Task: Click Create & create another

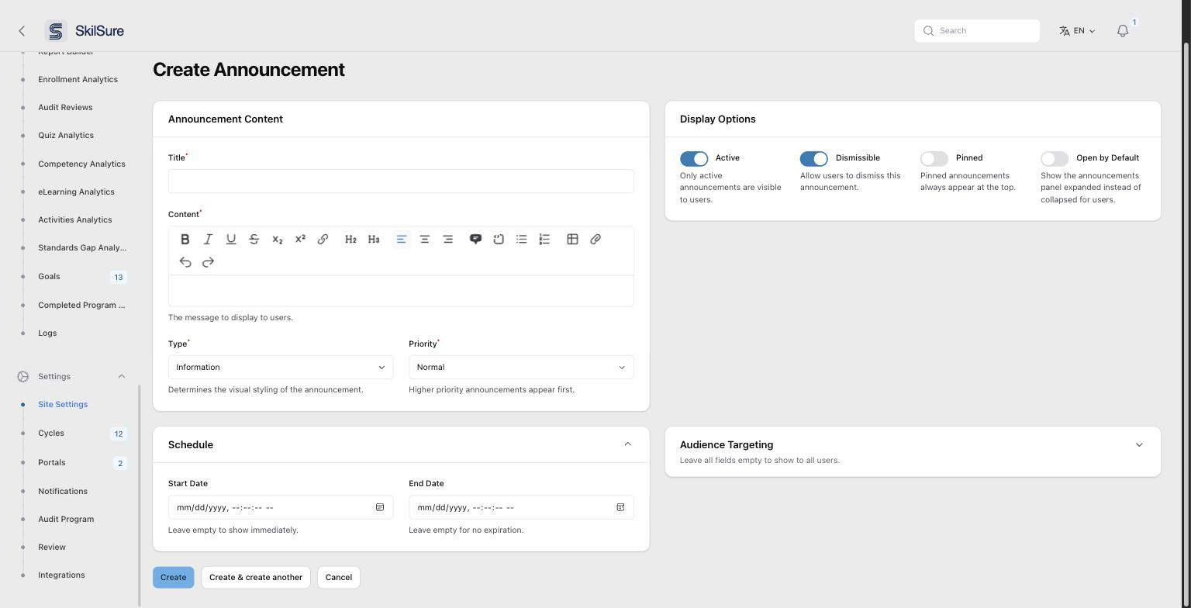Action: 256,577
